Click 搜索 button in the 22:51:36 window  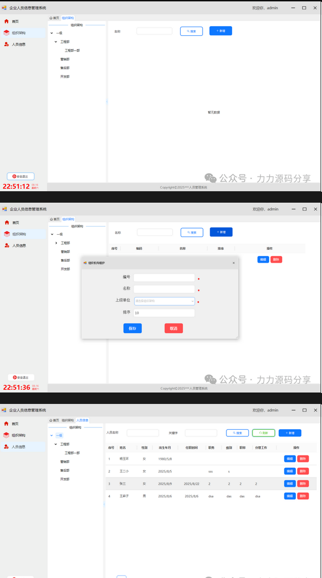192,232
